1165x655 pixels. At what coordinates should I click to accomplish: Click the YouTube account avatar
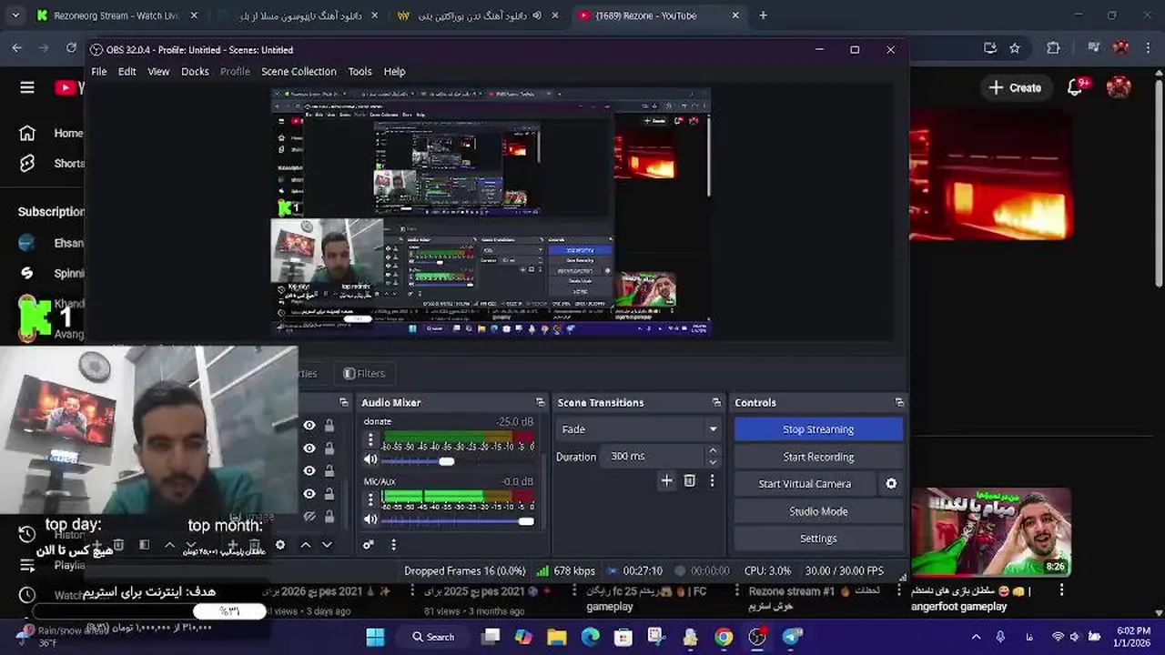tap(1119, 87)
